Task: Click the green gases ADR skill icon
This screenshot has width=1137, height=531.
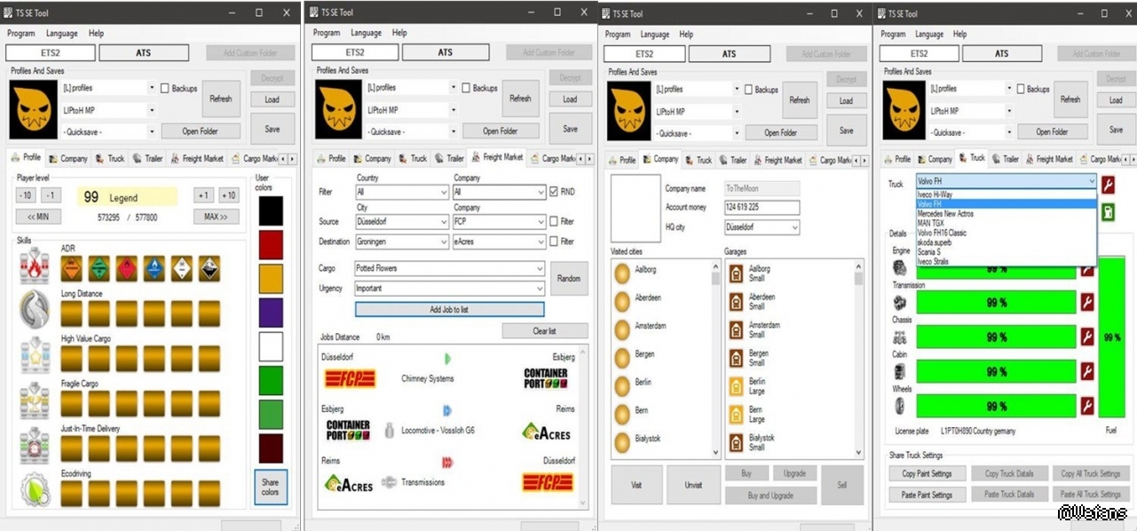Action: tap(99, 269)
